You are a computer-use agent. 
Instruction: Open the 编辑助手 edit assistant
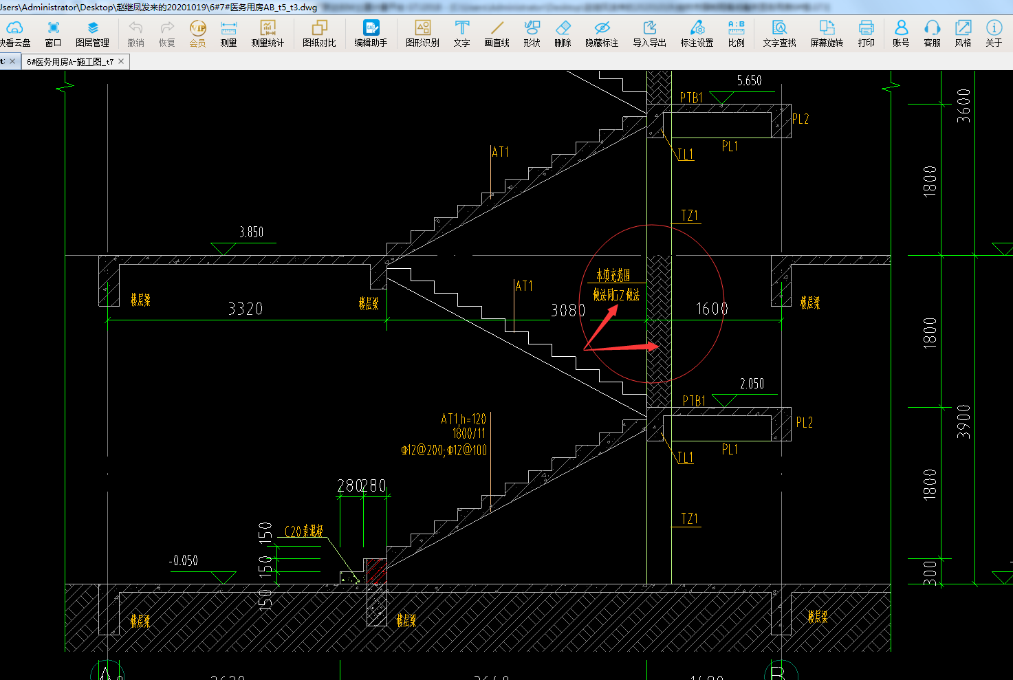click(371, 33)
